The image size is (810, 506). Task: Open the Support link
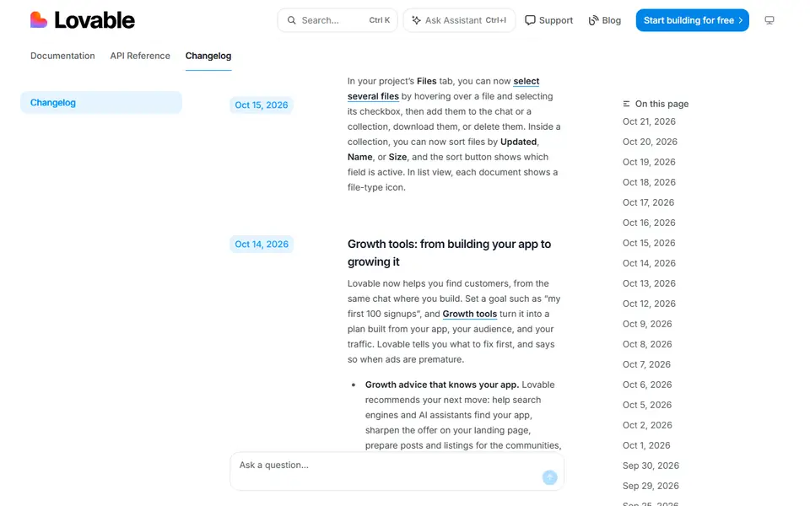548,20
